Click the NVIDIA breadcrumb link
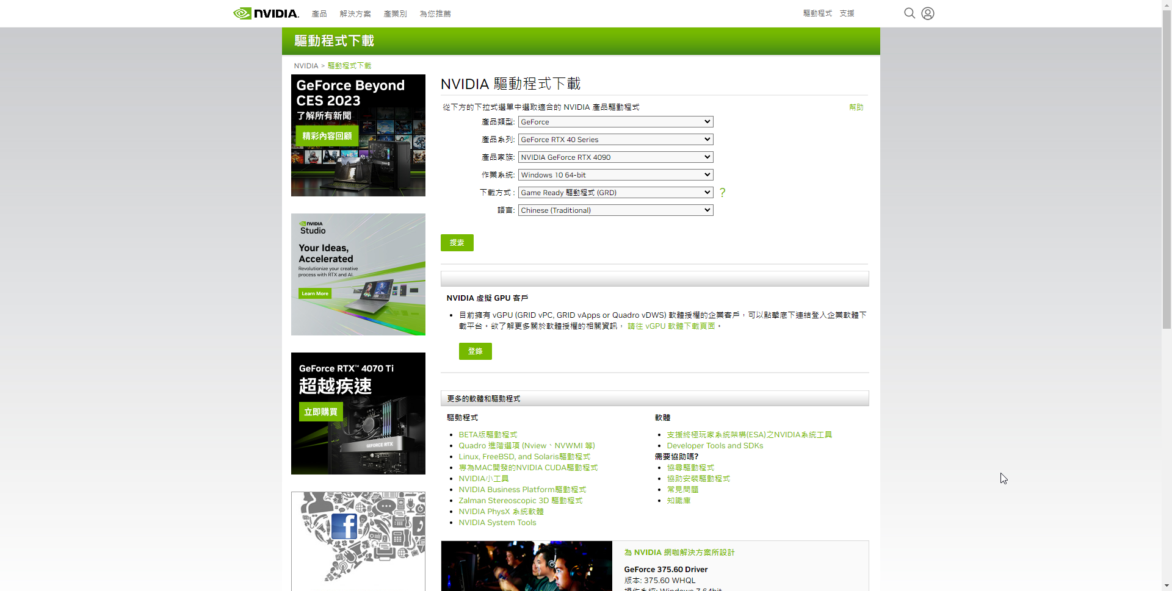Screen dimensions: 1172x591 [306, 66]
